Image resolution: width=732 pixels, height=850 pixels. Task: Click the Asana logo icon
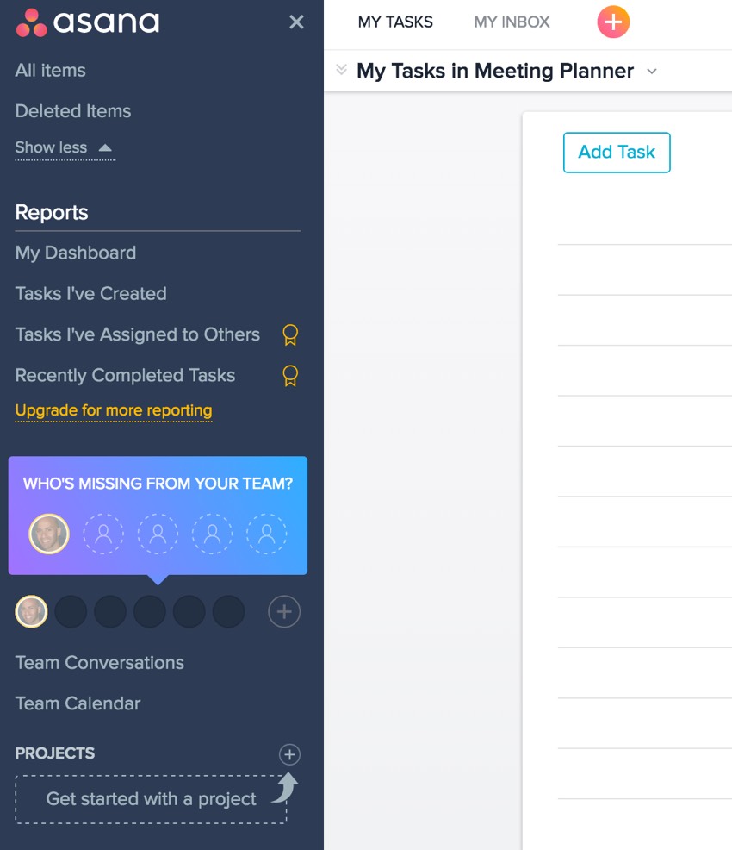(32, 22)
